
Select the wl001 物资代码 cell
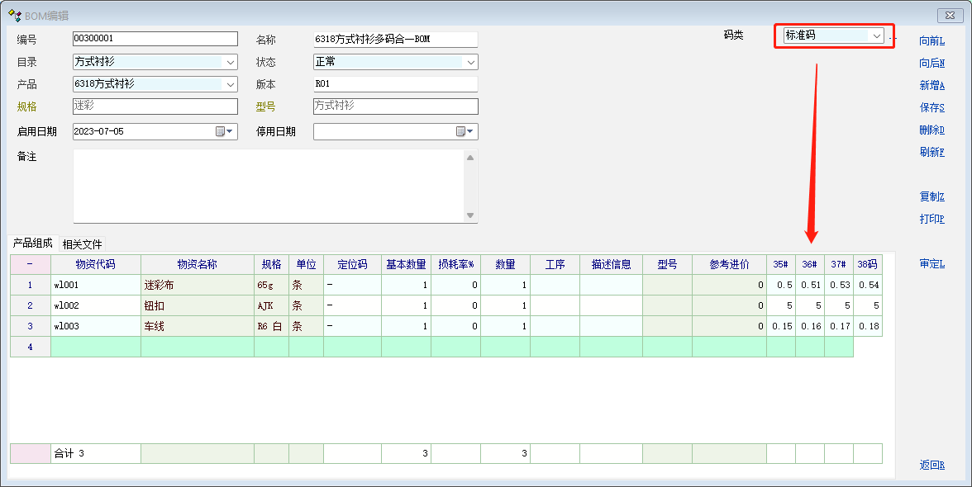95,285
